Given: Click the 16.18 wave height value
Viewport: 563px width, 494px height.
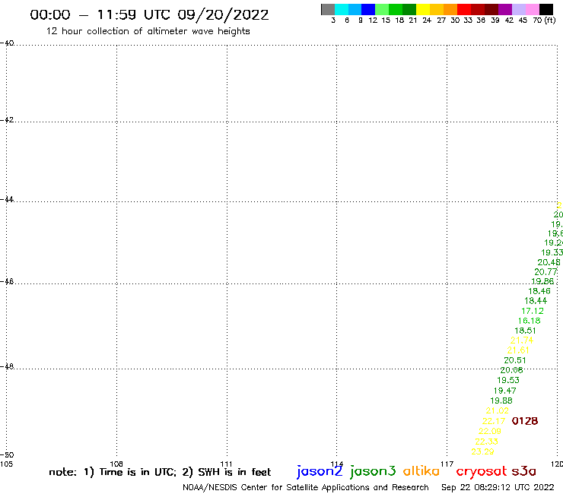Looking at the screenshot, I should [529, 321].
